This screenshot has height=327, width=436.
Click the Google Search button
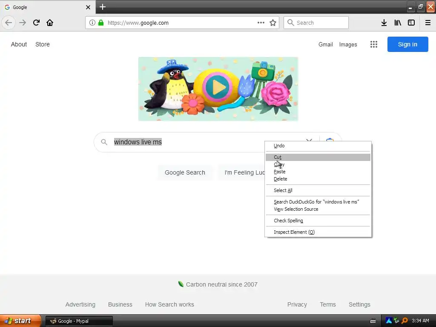click(x=185, y=173)
